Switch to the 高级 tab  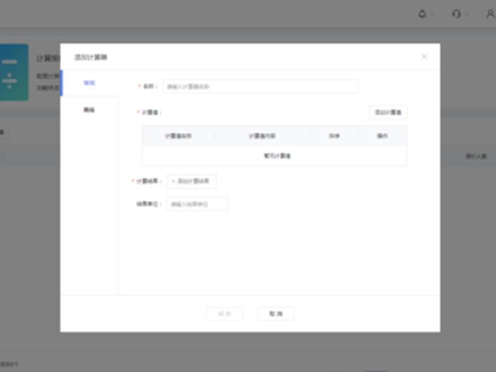(89, 110)
